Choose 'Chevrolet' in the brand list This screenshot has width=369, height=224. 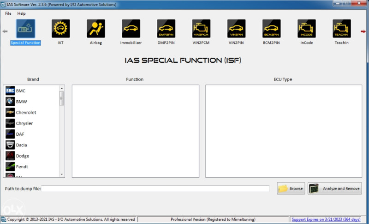[26, 113]
